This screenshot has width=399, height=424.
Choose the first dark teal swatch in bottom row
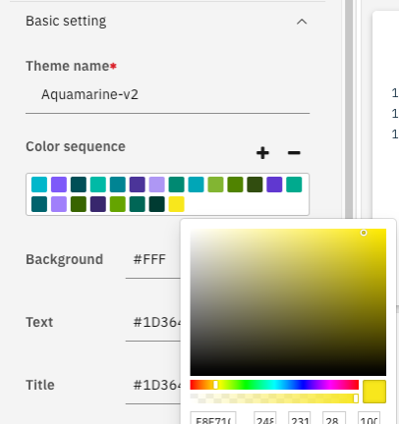pos(39,204)
